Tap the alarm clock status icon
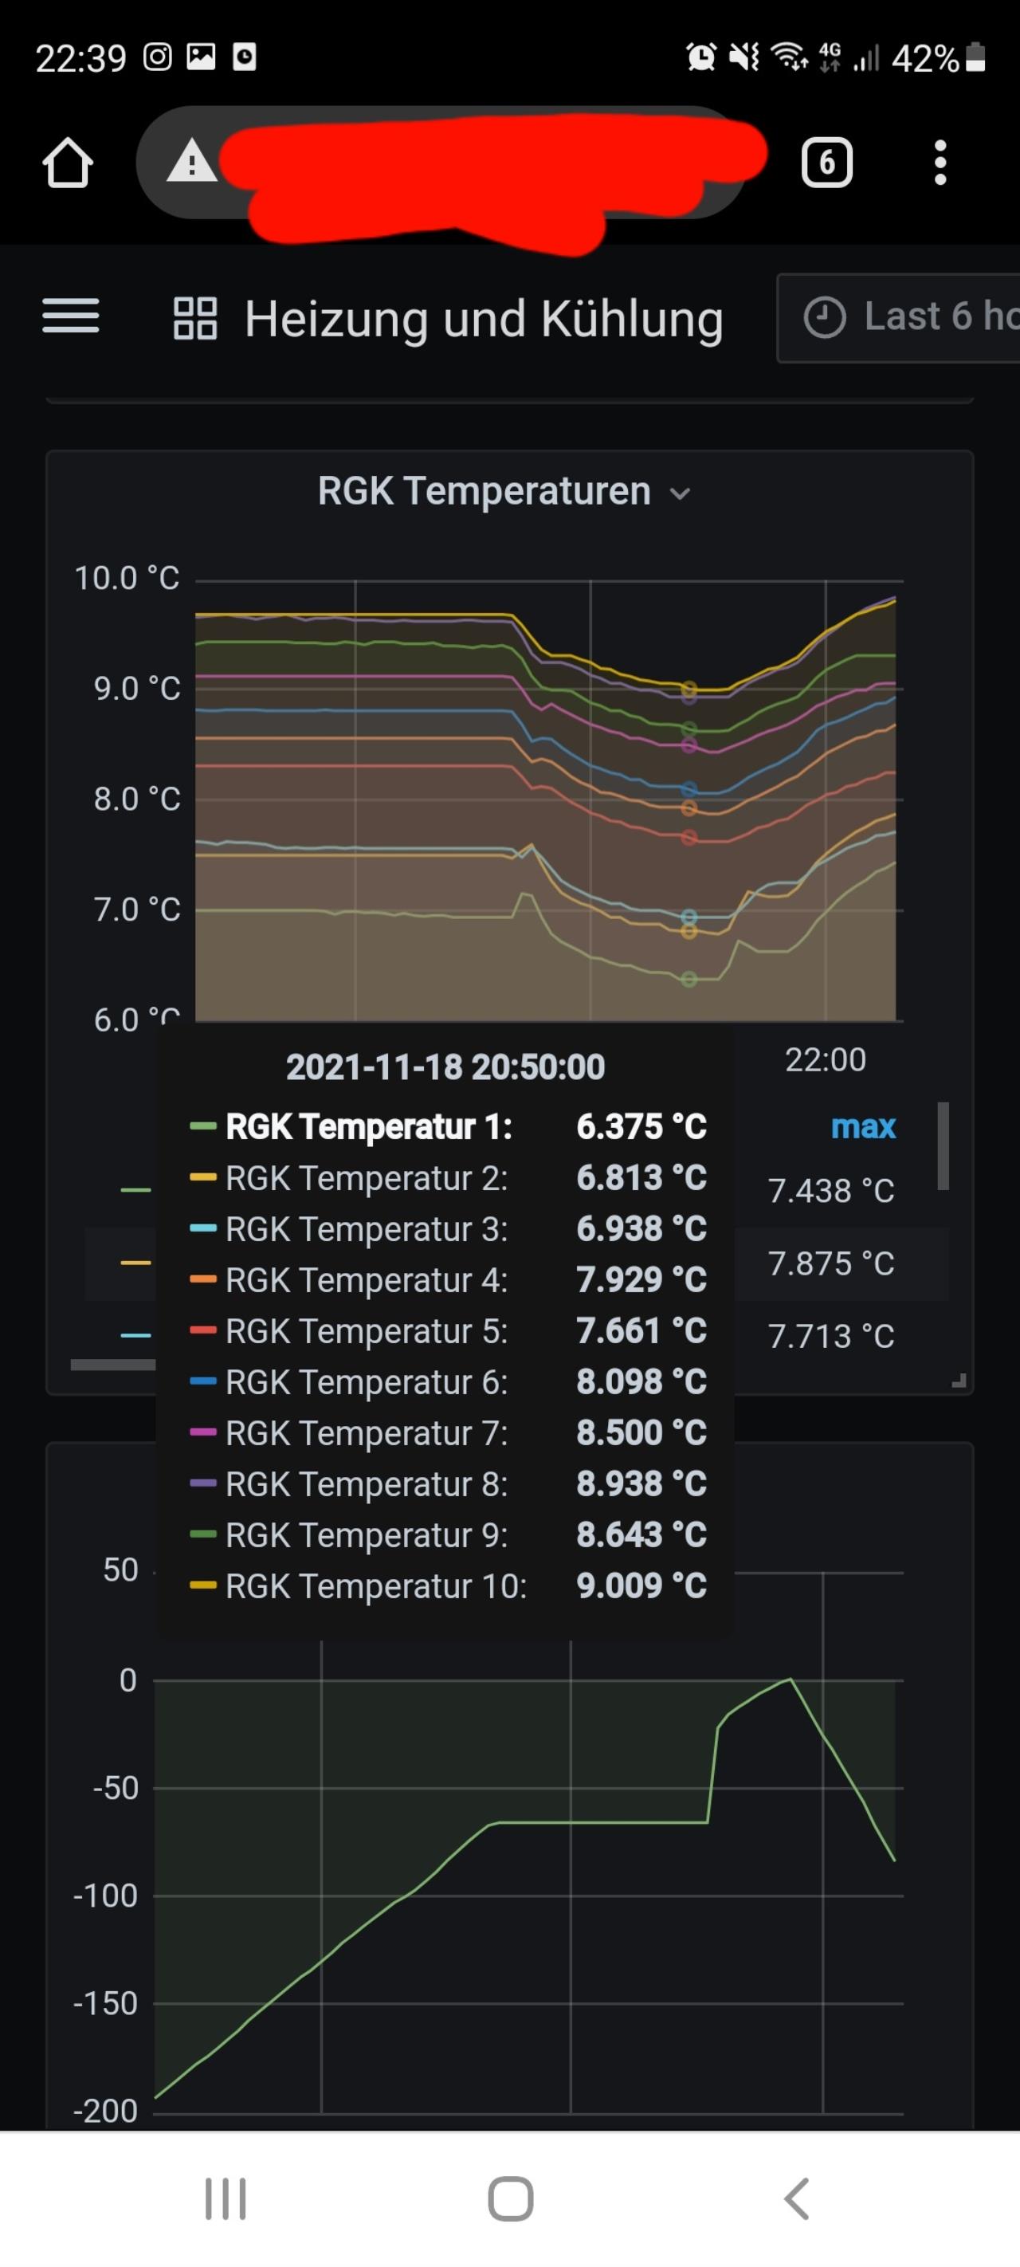 click(x=701, y=57)
